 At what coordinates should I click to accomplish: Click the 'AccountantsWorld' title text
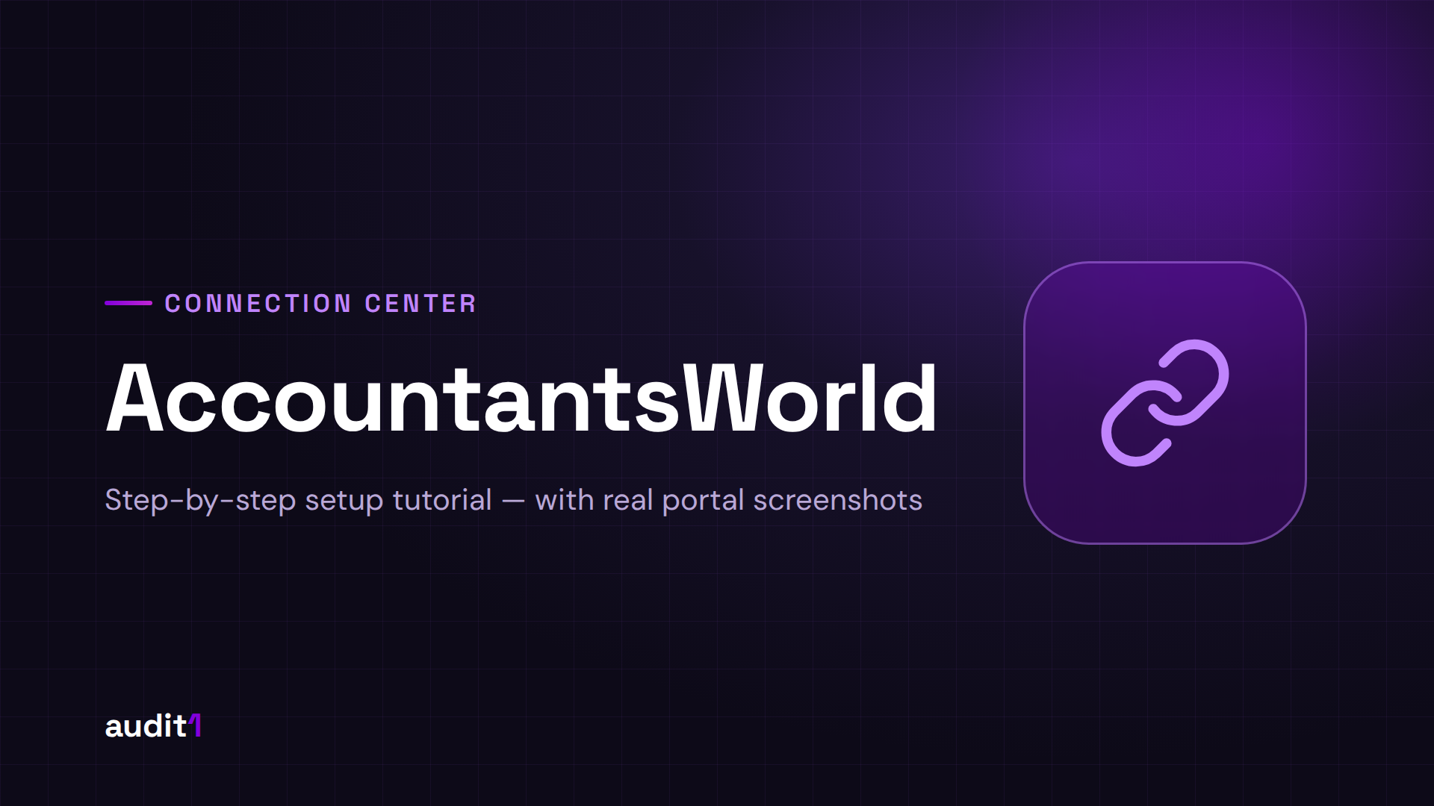(x=521, y=399)
